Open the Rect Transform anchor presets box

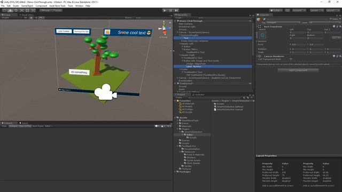coord(262,35)
